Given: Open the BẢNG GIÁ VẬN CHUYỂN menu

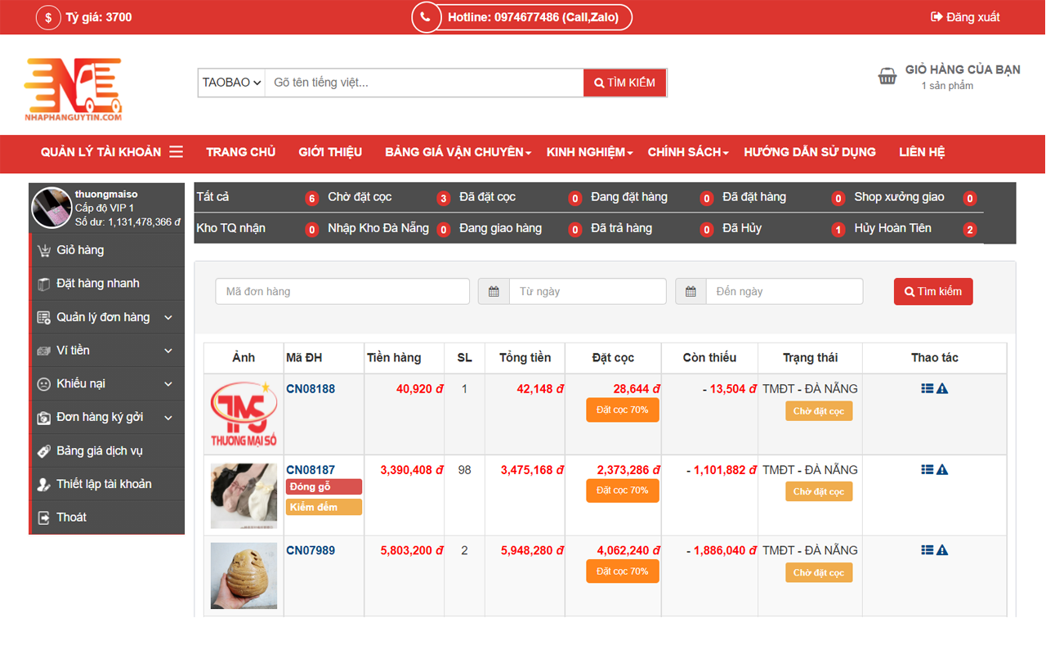Looking at the screenshot, I should pos(455,152).
